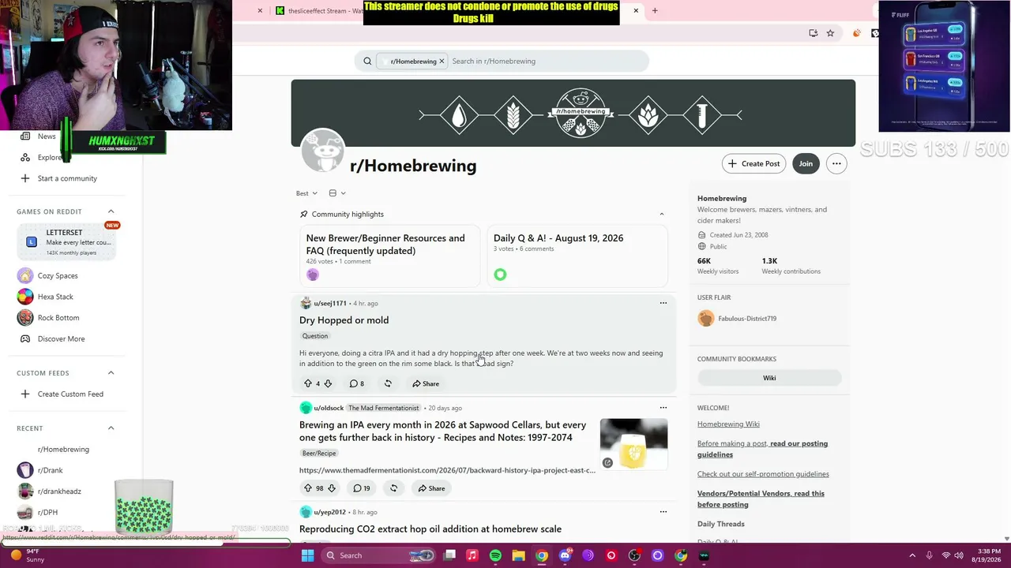
Task: Click 'Discover More' games
Action: point(61,339)
